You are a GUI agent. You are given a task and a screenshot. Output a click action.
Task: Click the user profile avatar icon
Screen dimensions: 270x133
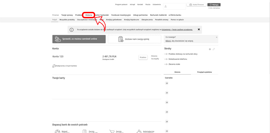point(165,6)
